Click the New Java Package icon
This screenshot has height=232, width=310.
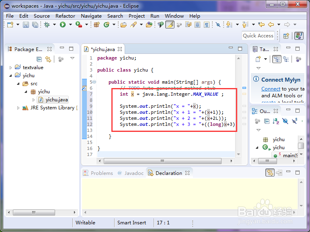96,25
